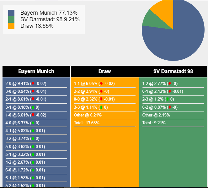Click the red down arrow next to 1-1 draw
208x188 pixels.
click(x=101, y=83)
